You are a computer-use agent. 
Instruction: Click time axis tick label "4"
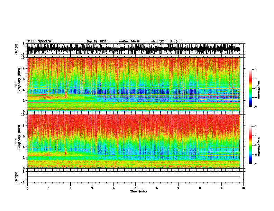(x=114, y=188)
